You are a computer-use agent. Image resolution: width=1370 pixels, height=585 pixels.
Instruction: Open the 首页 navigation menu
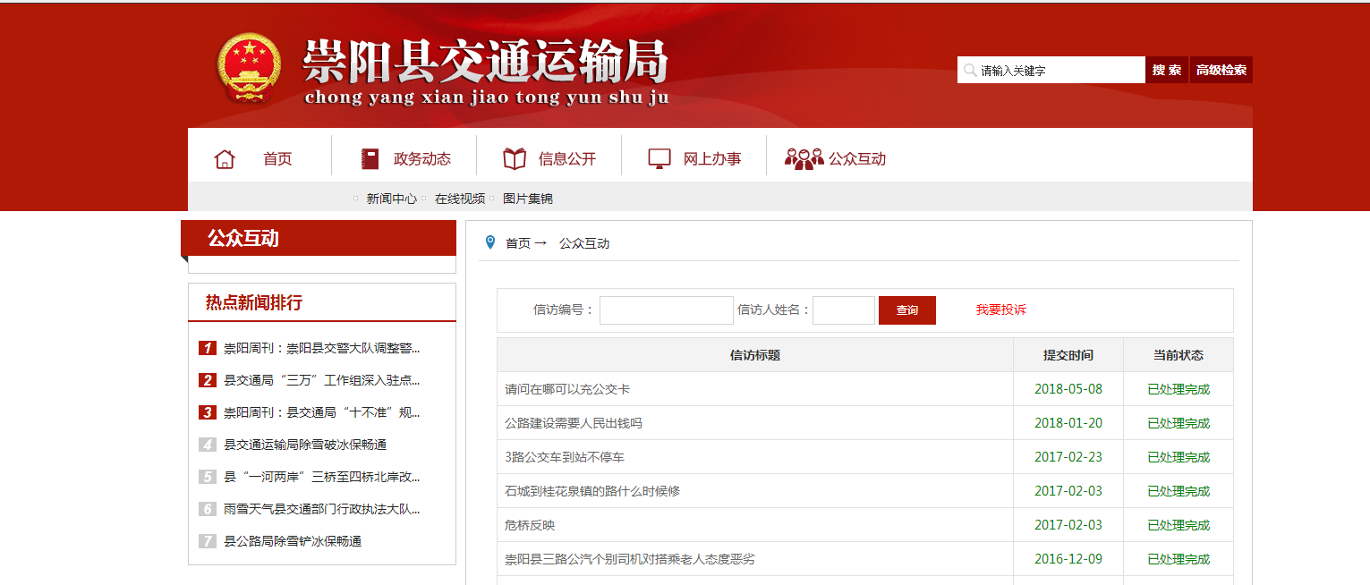(277, 159)
